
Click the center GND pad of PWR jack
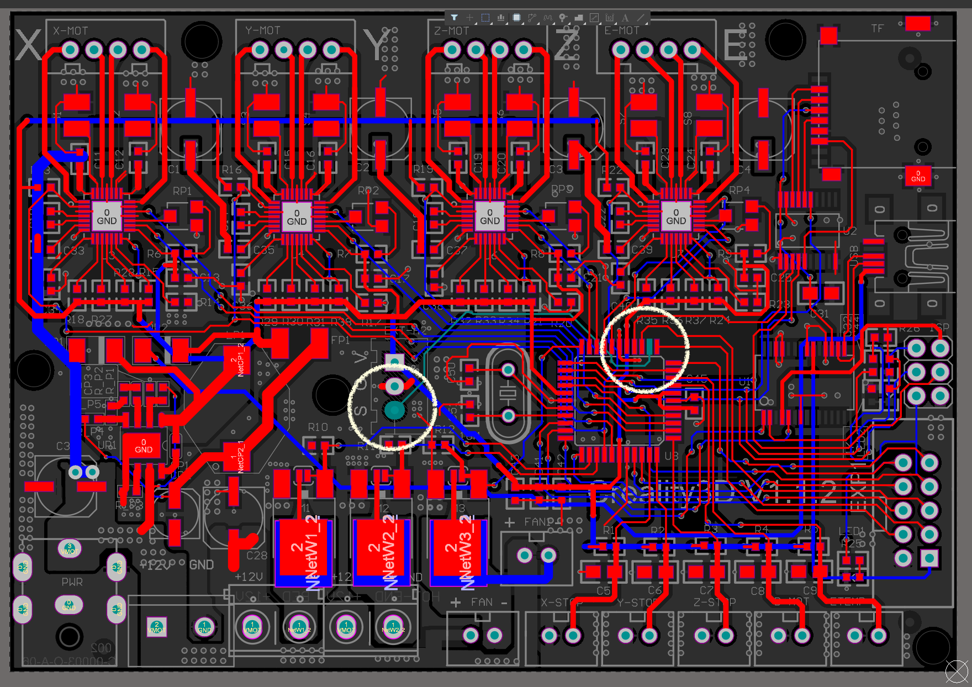click(x=68, y=605)
